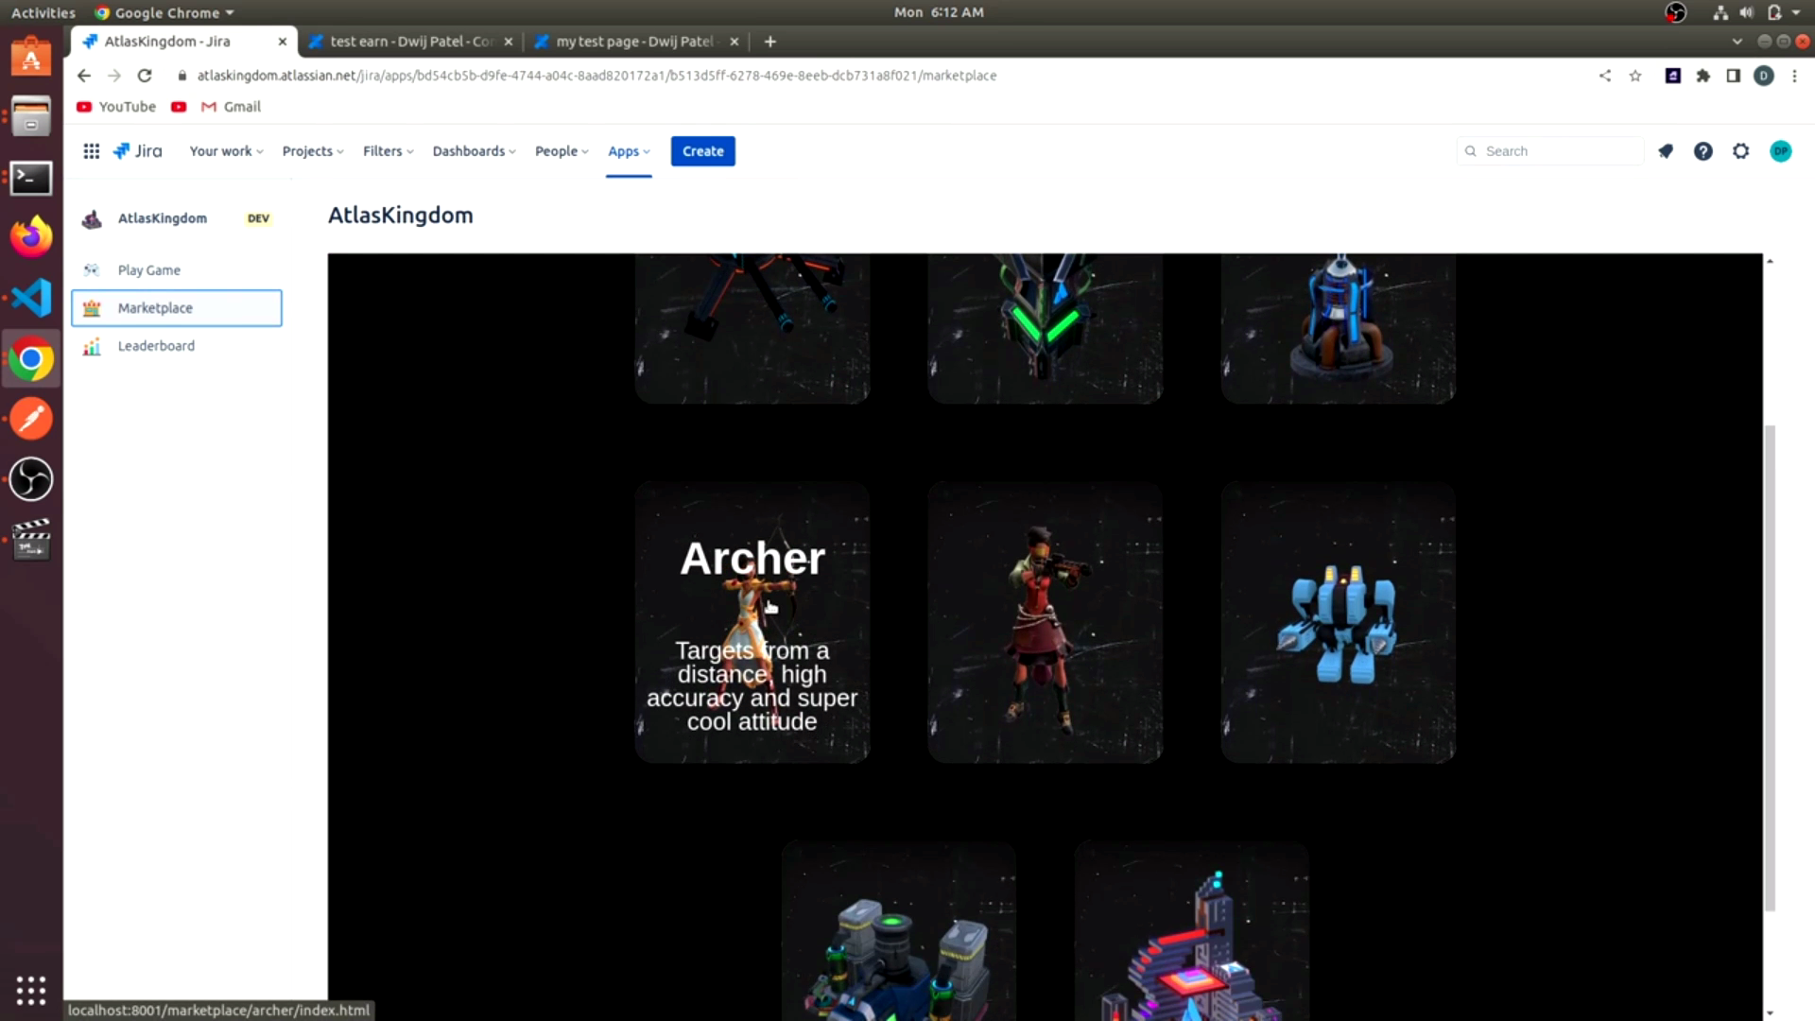
Task: Click the Create button
Action: coord(702,151)
